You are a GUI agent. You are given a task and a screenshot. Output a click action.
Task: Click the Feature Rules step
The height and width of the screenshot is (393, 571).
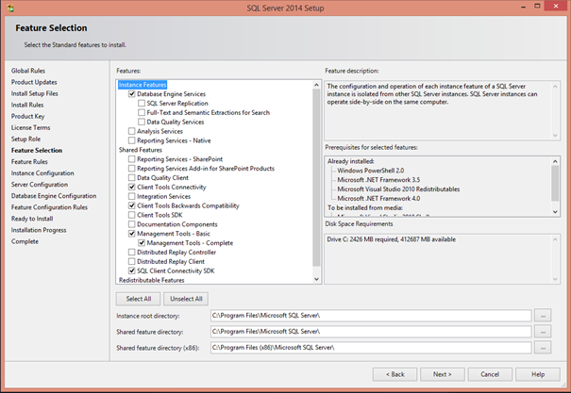pyautogui.click(x=29, y=162)
